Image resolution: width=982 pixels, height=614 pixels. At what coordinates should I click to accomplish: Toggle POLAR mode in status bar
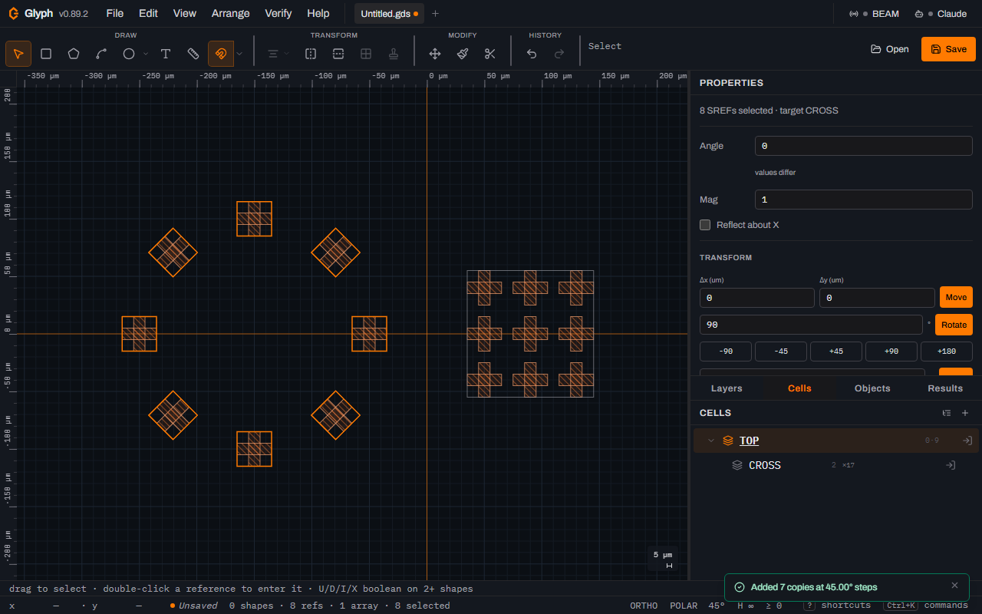tap(683, 606)
